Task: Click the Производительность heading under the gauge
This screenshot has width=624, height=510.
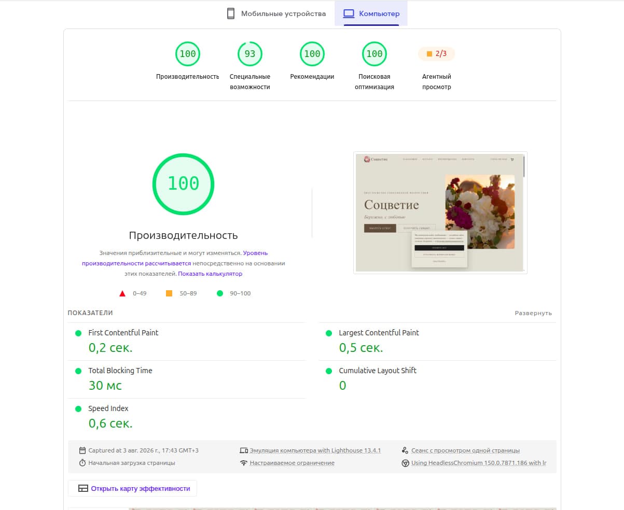Action: 183,235
